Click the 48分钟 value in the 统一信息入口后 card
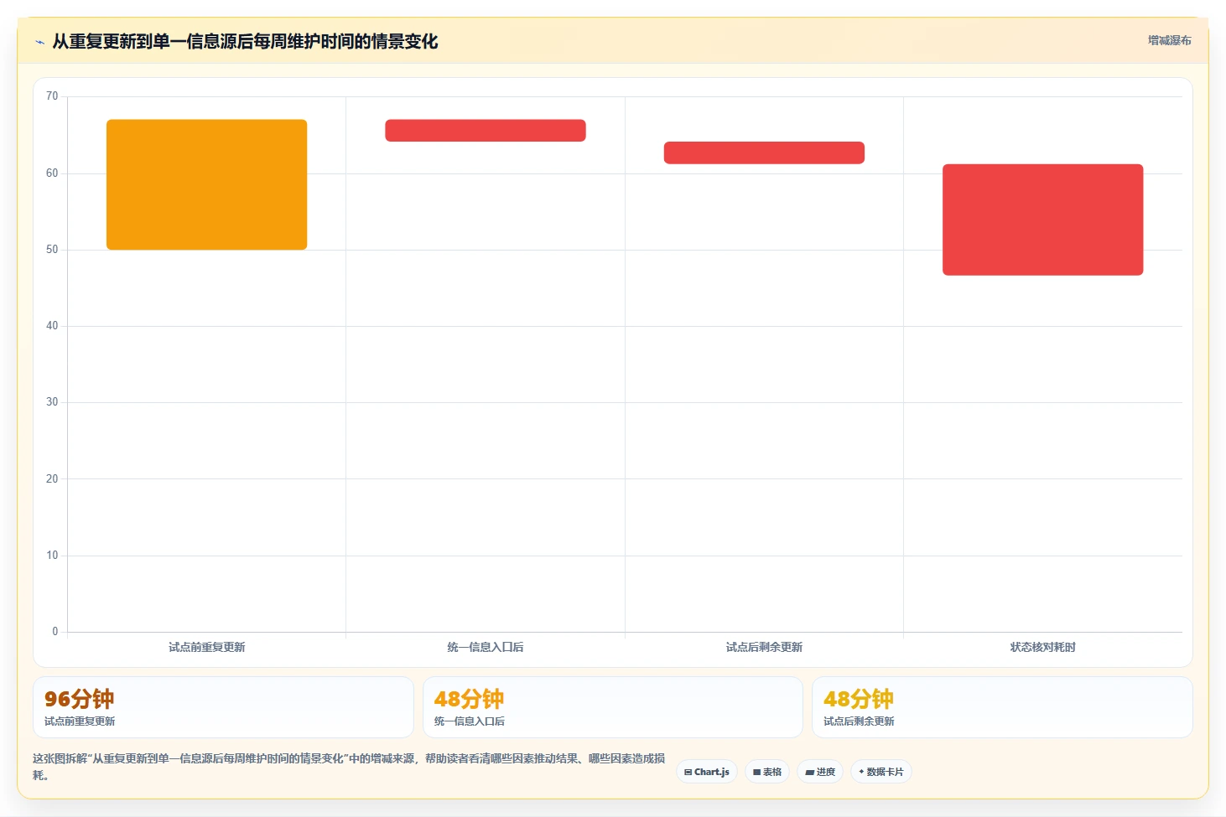The width and height of the screenshot is (1226, 817). (469, 699)
